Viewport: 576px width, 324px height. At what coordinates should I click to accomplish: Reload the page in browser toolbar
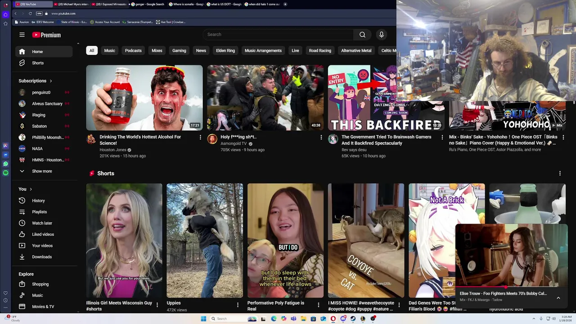click(x=30, y=13)
